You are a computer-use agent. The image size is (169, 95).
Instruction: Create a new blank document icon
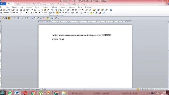click(x=1, y=10)
